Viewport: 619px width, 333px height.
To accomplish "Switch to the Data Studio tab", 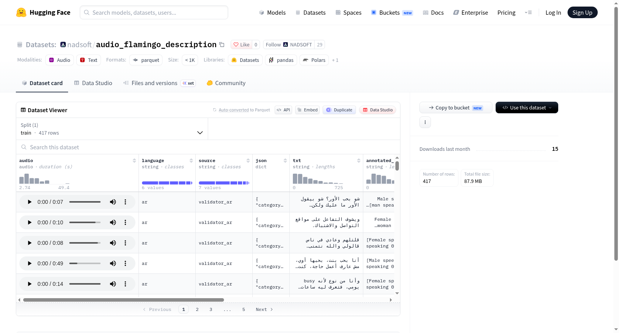I will (93, 83).
